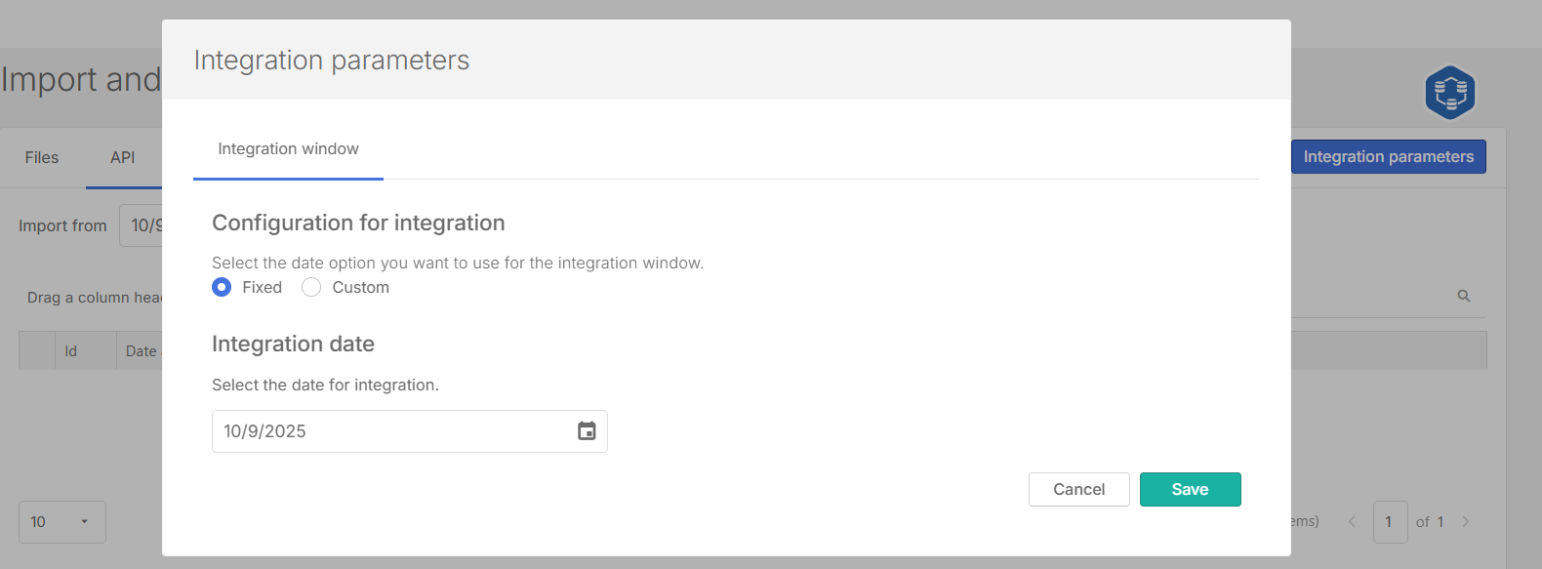Go to the previous page arrow
Image resolution: width=1542 pixels, height=569 pixels.
coord(1352,522)
